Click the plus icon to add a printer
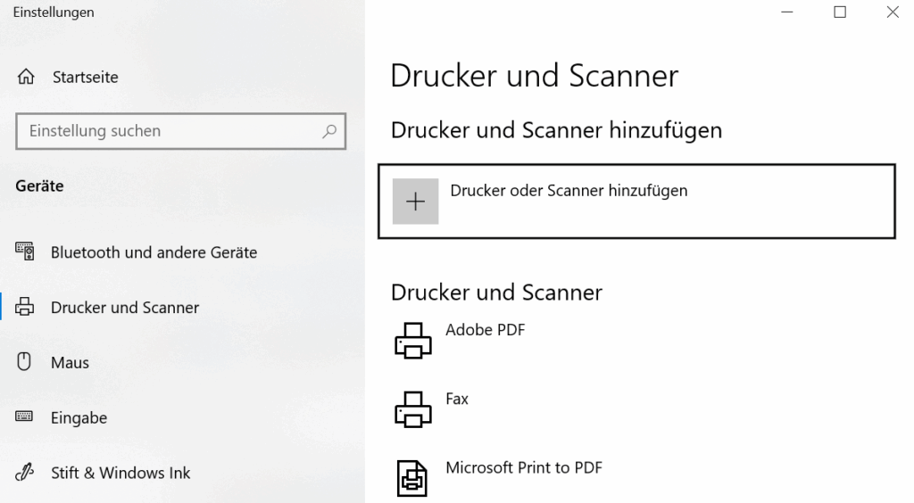The width and height of the screenshot is (914, 503). point(415,202)
